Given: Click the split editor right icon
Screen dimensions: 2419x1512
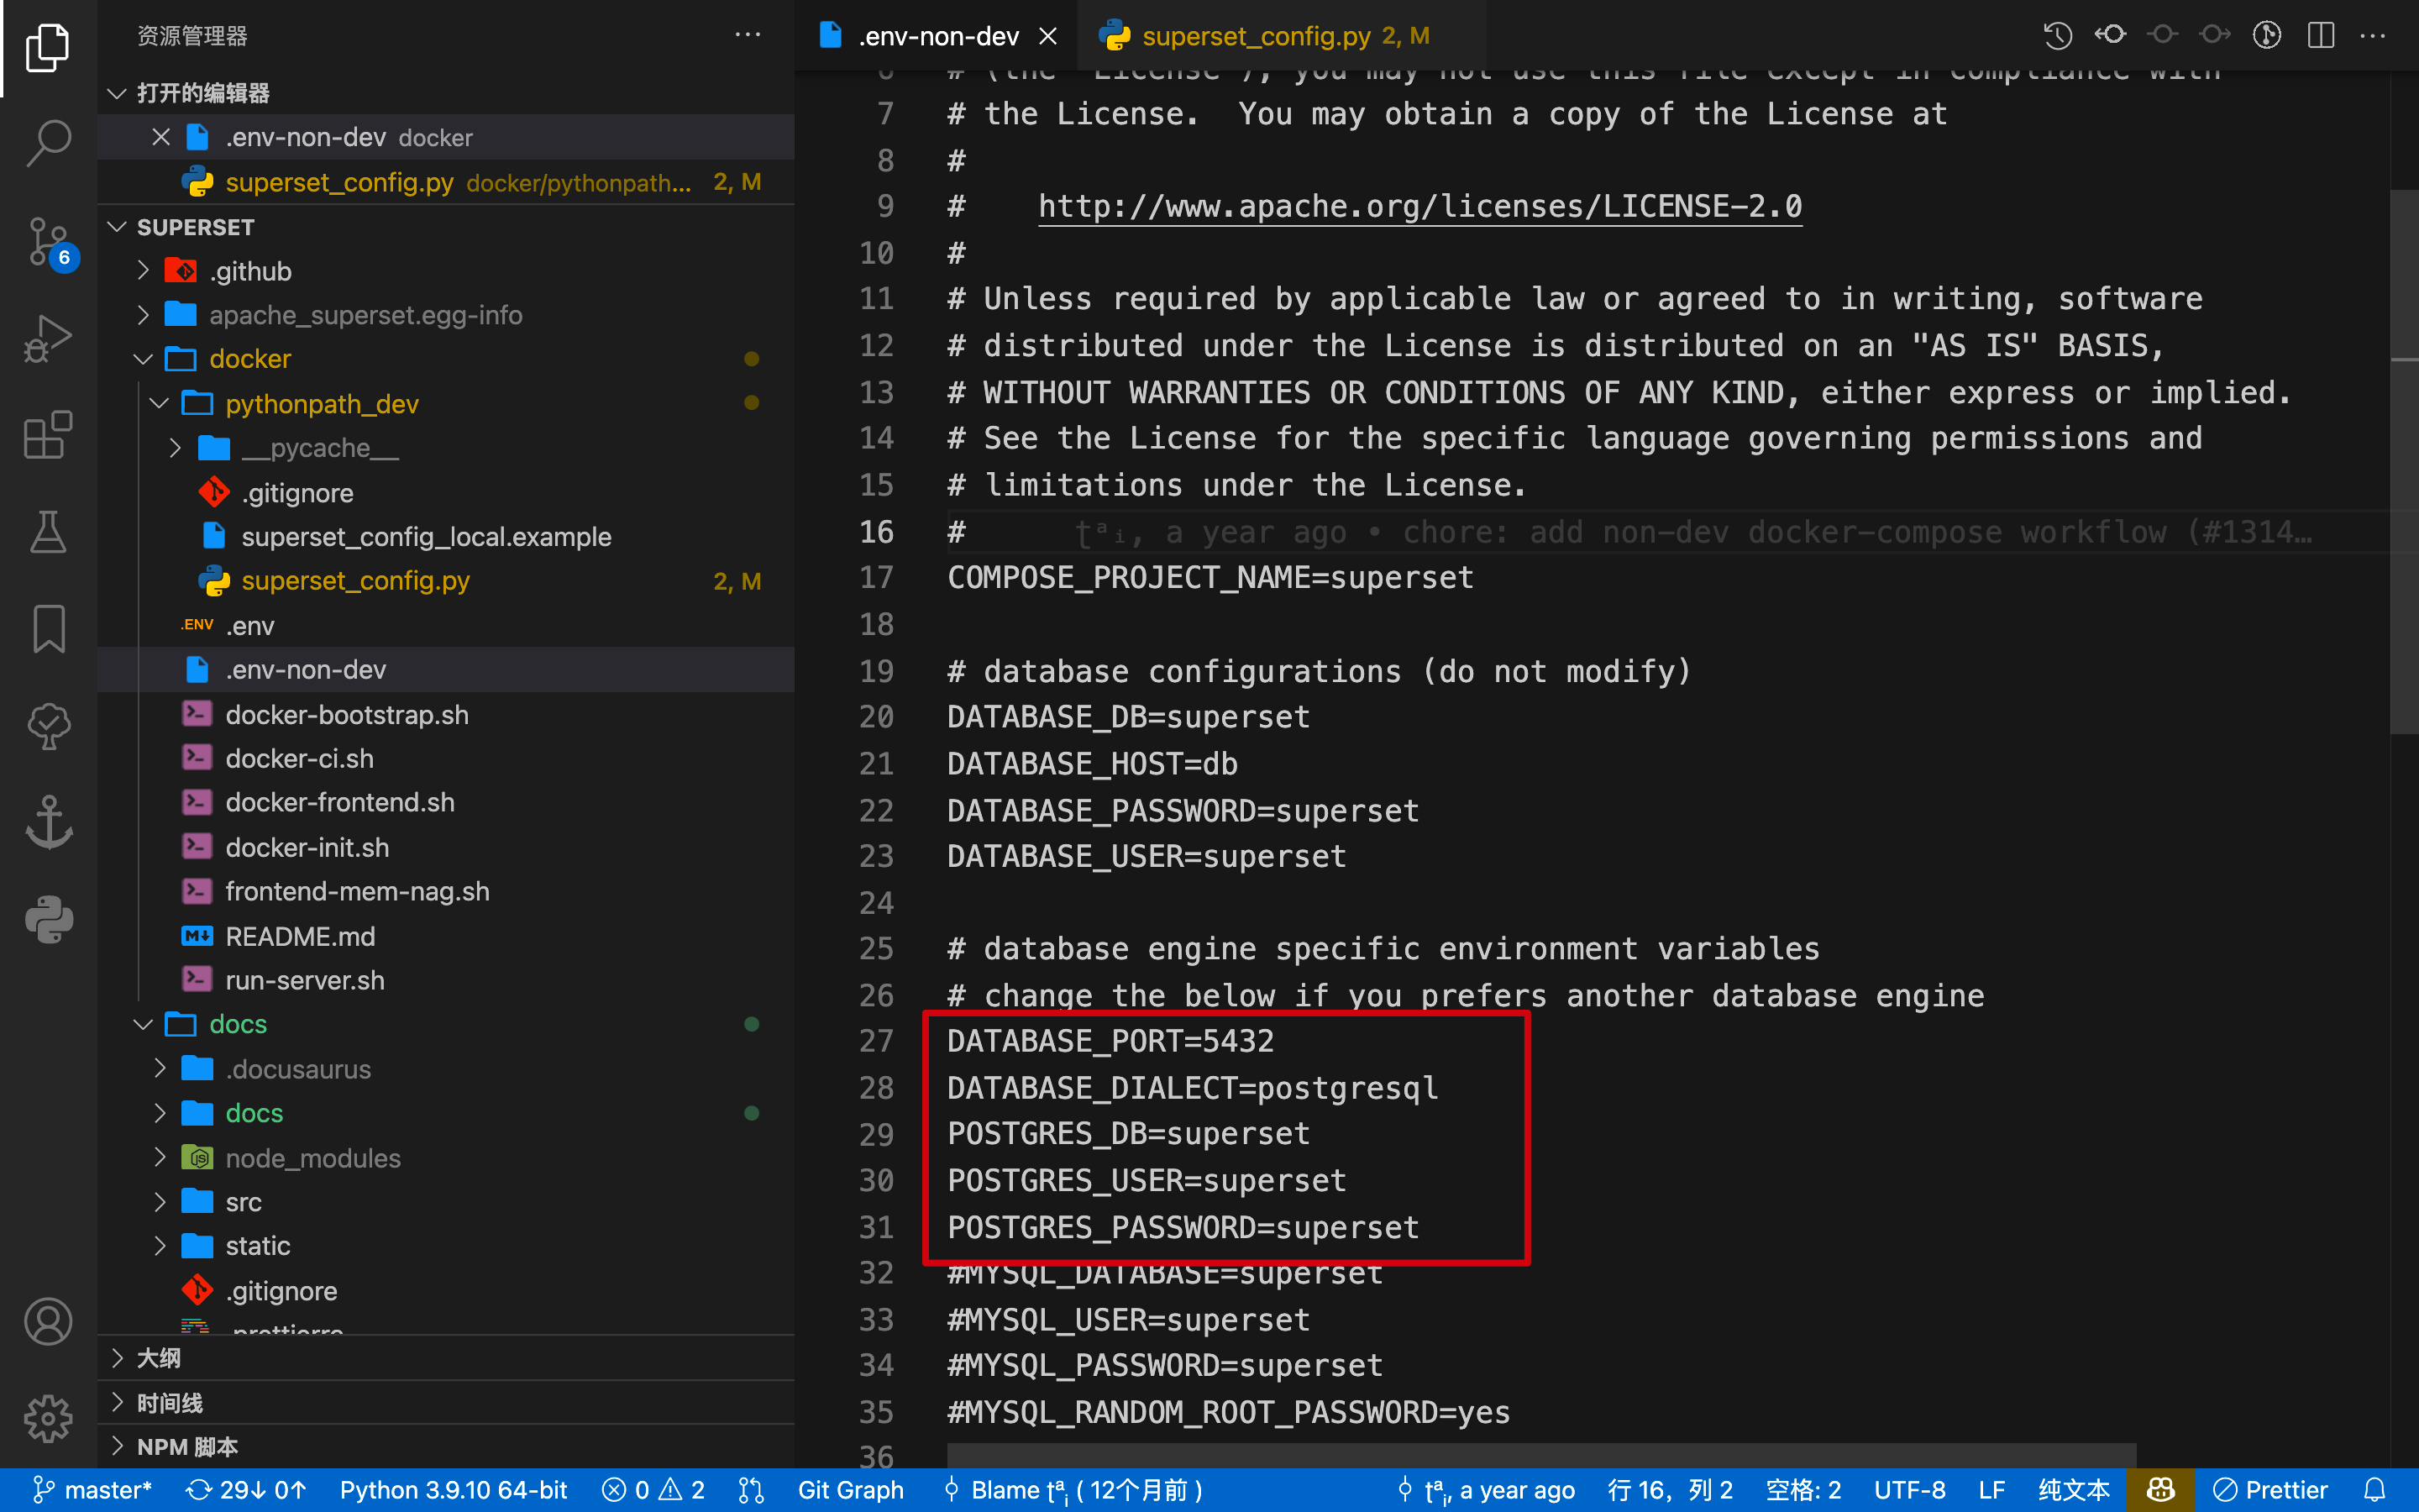Looking at the screenshot, I should tap(2320, 36).
